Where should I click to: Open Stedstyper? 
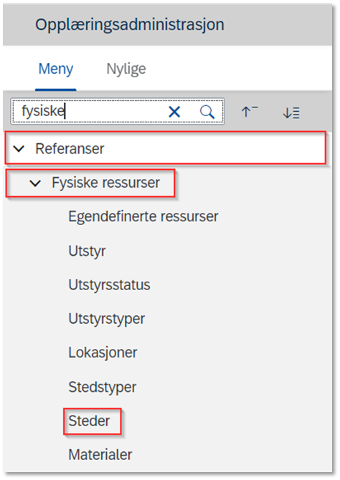coord(102,388)
